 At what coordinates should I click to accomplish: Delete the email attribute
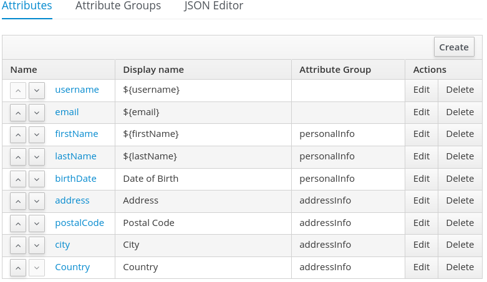click(460, 112)
